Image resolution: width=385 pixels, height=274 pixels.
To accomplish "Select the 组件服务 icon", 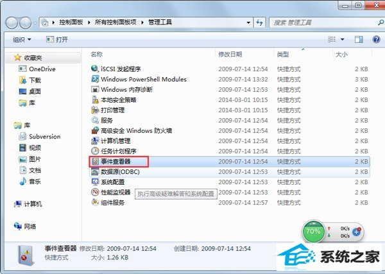I will click(x=95, y=202).
